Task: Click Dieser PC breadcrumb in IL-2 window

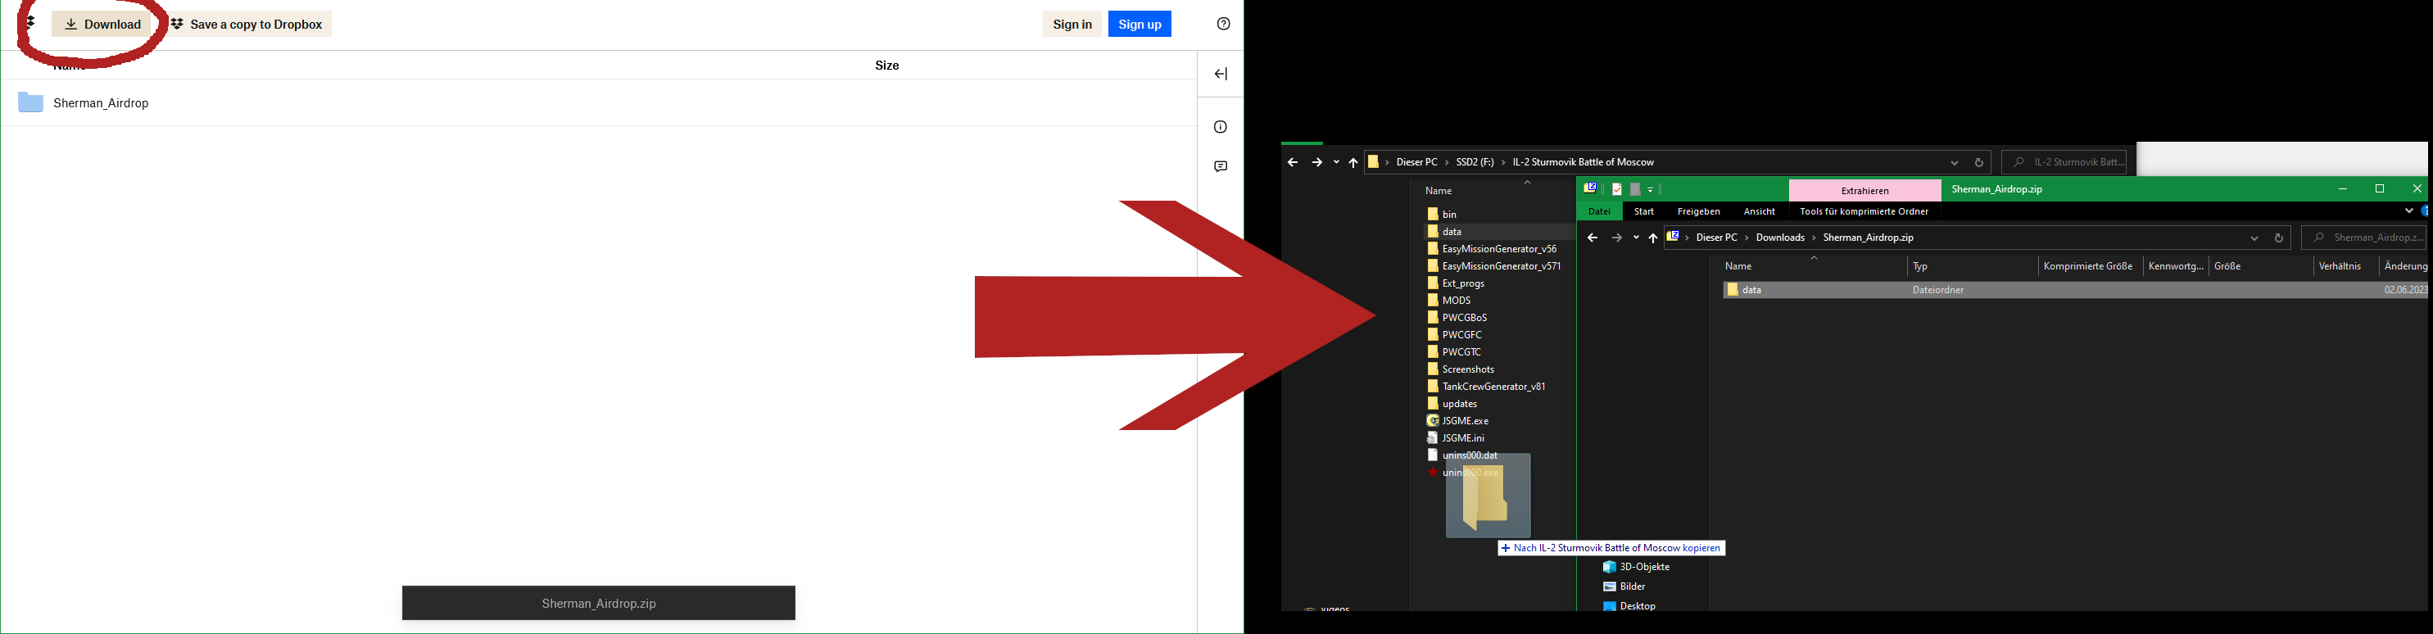Action: 1416,162
